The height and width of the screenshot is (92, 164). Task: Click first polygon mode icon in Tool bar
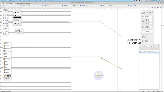pyautogui.click(x=1, y=7)
